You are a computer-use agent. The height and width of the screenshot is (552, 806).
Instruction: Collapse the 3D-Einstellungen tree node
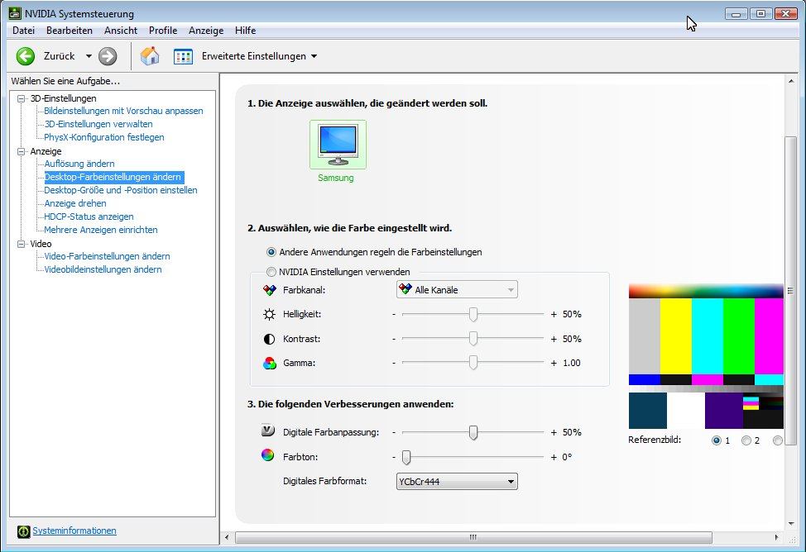[21, 98]
